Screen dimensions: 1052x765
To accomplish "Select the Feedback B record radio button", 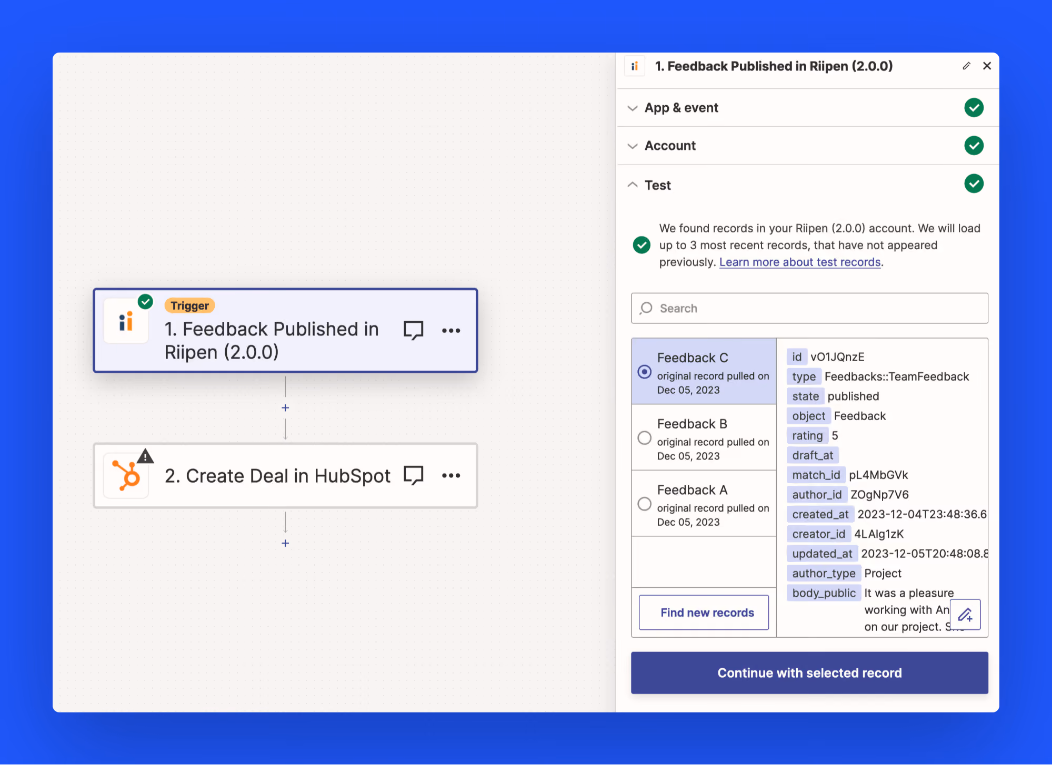I will click(x=644, y=437).
